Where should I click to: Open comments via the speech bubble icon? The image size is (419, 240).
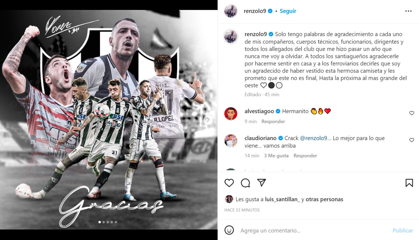click(x=245, y=183)
